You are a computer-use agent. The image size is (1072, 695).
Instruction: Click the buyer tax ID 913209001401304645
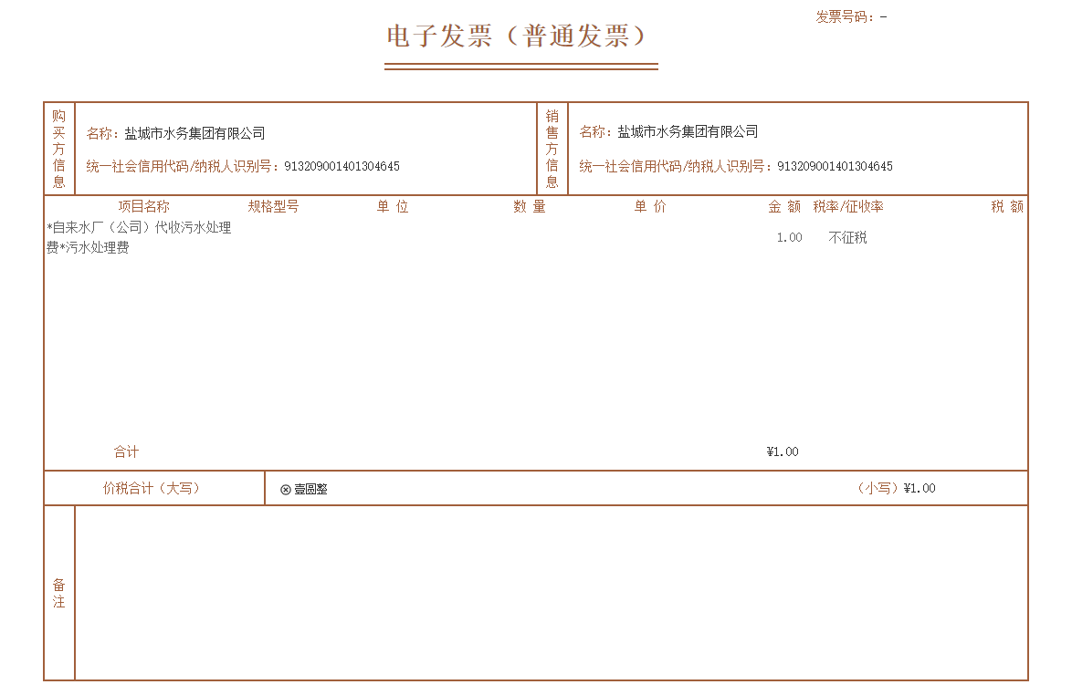(342, 167)
